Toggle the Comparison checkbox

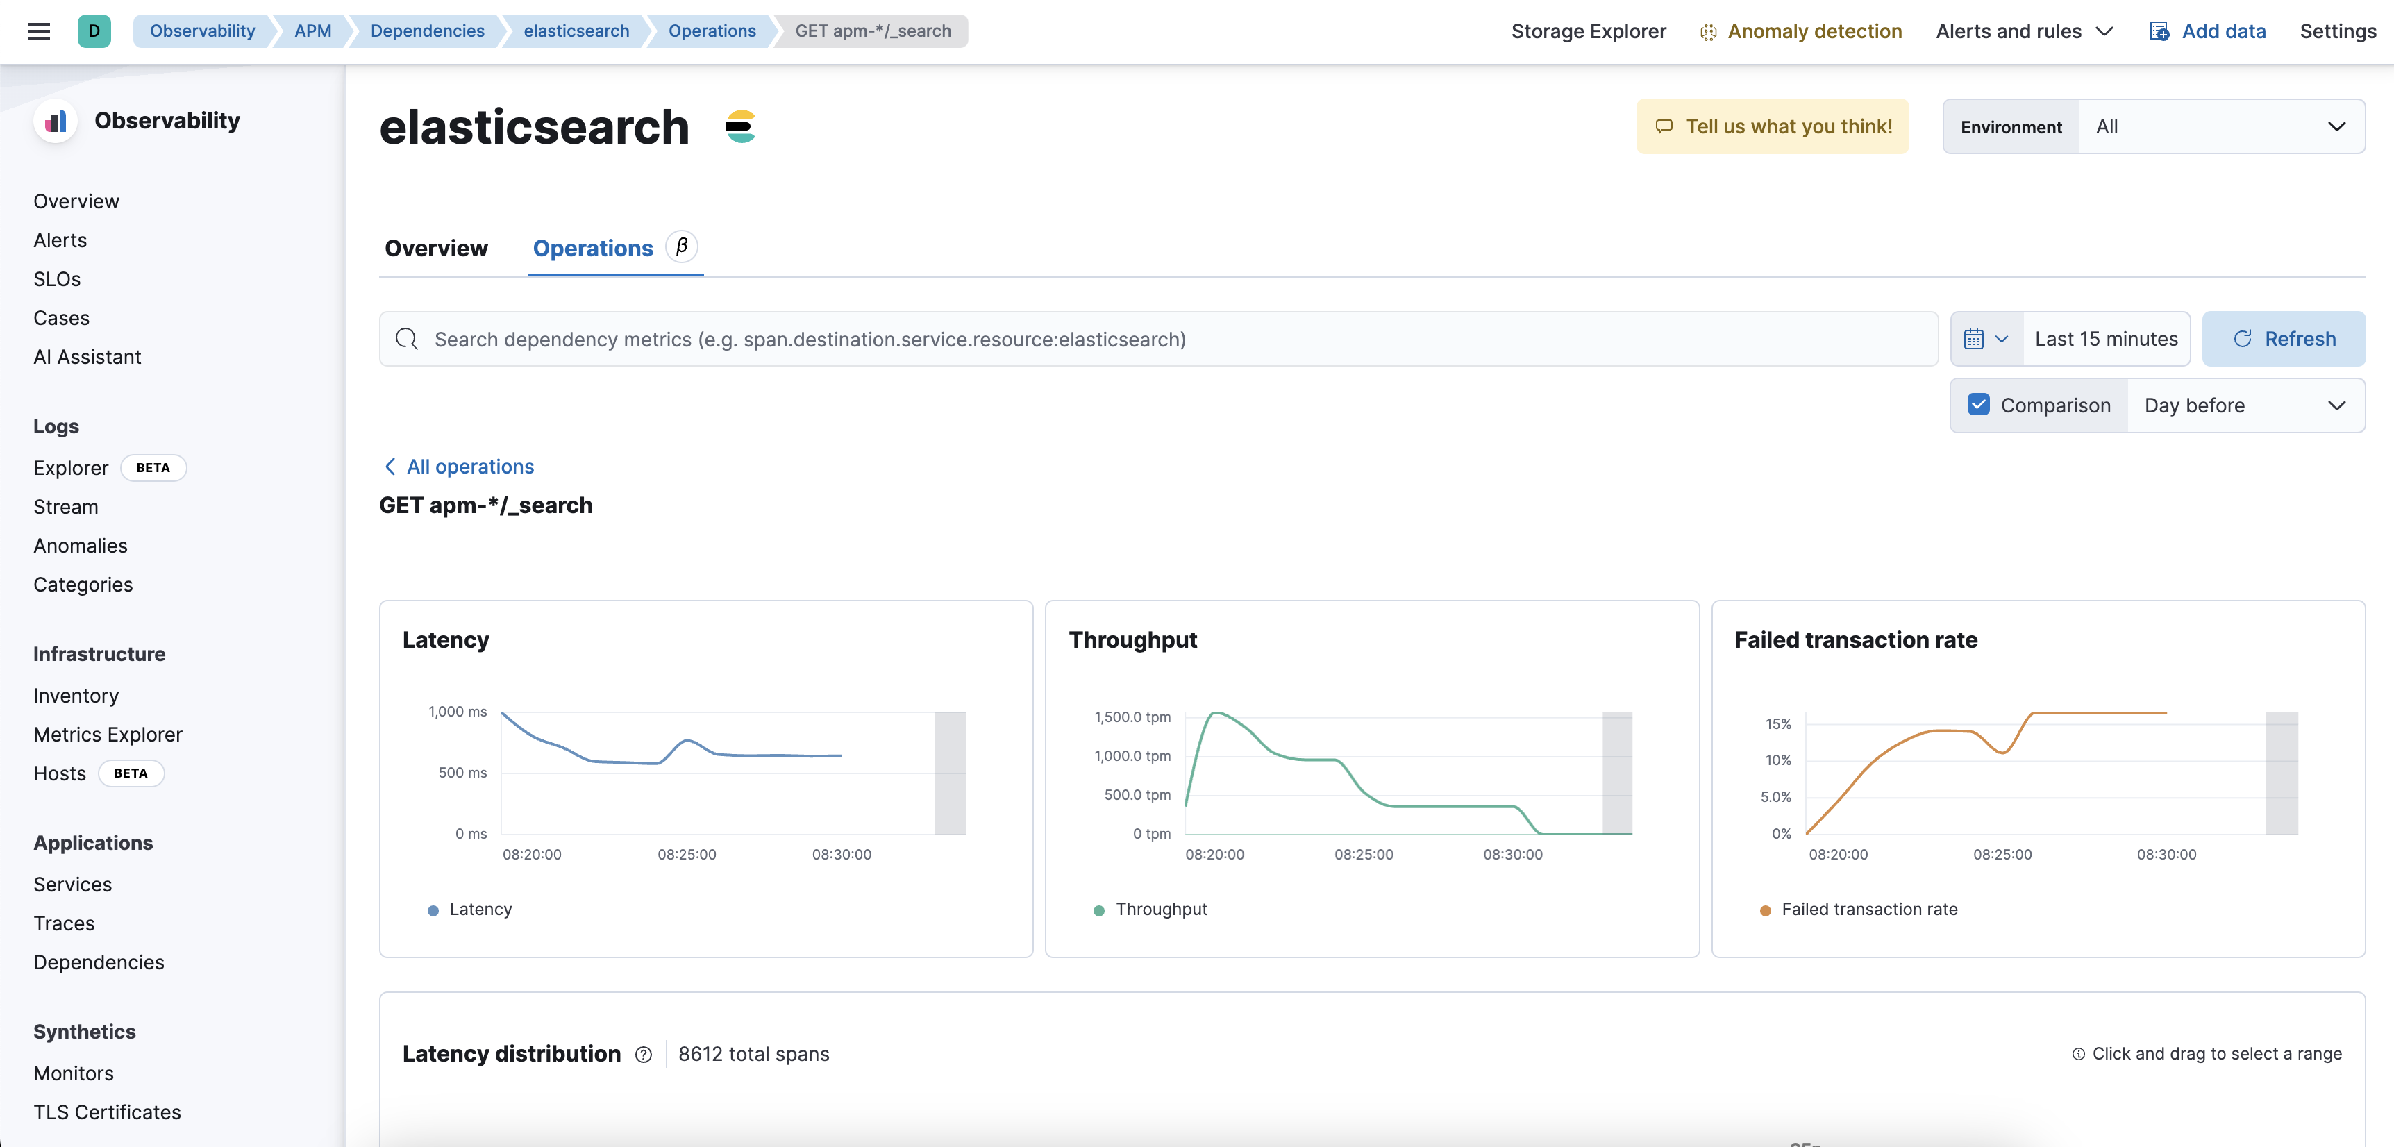point(1979,405)
